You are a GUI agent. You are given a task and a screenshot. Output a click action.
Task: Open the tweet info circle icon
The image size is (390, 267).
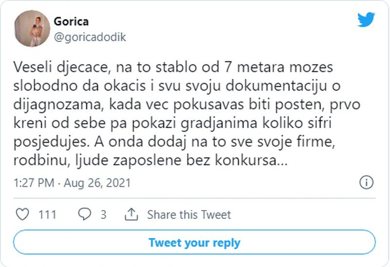click(x=366, y=182)
